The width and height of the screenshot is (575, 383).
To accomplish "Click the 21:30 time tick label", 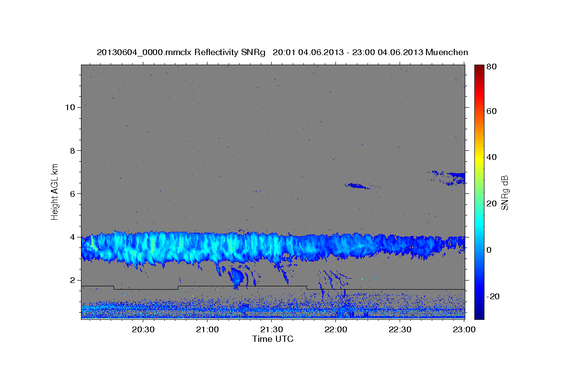I will click(272, 330).
